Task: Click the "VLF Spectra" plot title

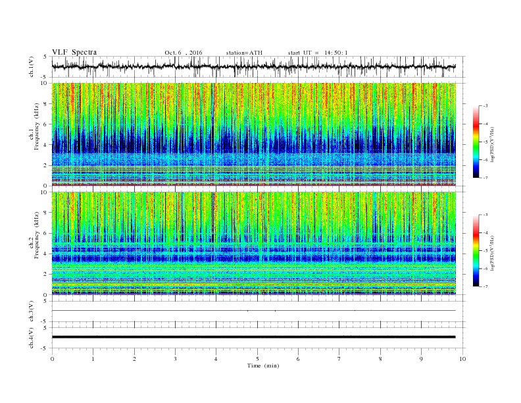Action: point(74,52)
